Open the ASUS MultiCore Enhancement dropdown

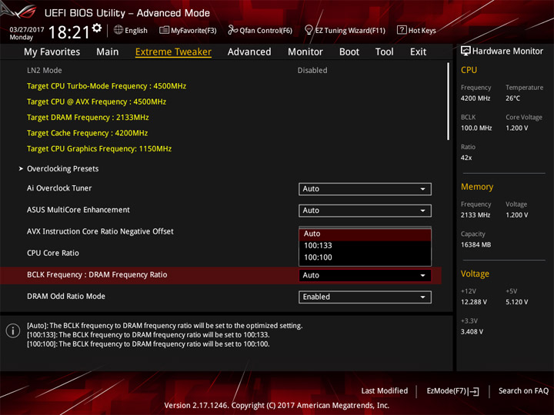tap(365, 211)
